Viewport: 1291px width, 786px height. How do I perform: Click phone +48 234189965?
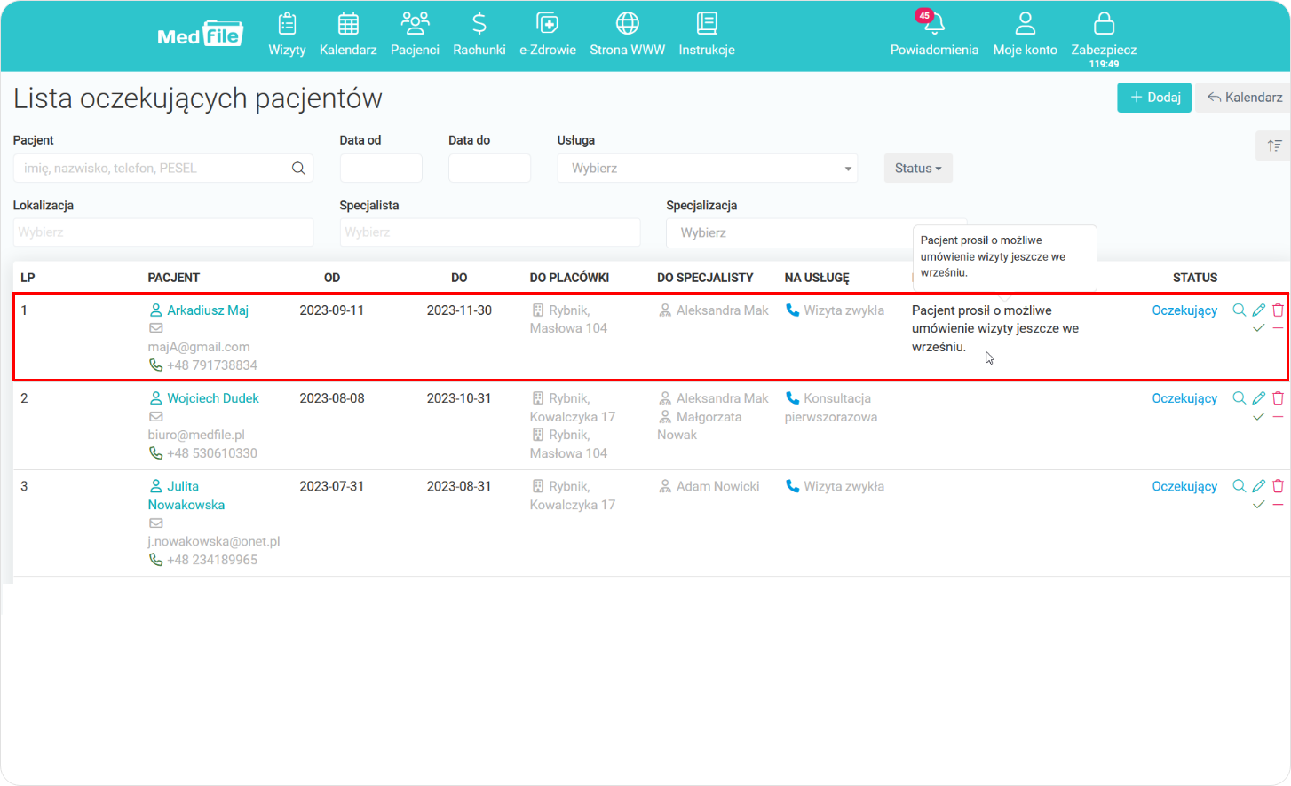[212, 560]
